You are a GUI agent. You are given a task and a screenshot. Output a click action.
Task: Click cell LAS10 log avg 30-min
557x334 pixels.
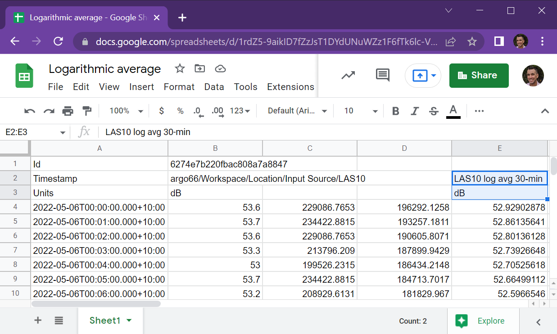click(x=499, y=178)
